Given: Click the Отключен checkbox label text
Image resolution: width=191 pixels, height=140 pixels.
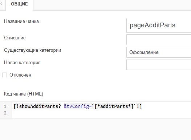Looking at the screenshot, I should (x=20, y=75).
